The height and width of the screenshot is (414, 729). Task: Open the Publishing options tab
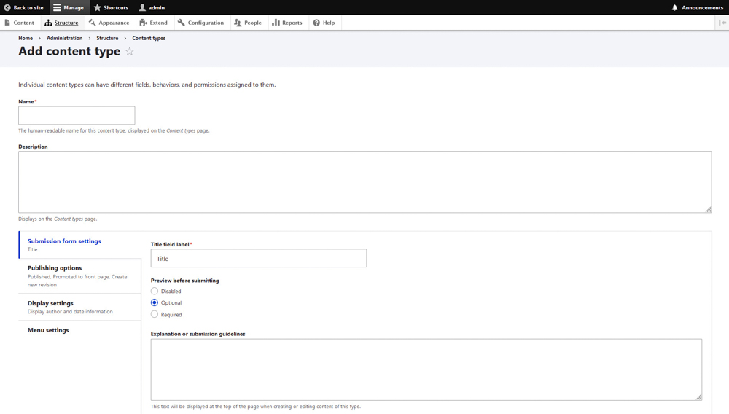click(80, 276)
